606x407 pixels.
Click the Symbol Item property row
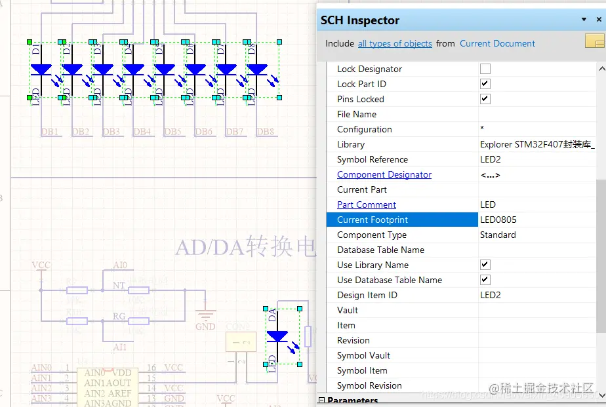[461, 370]
